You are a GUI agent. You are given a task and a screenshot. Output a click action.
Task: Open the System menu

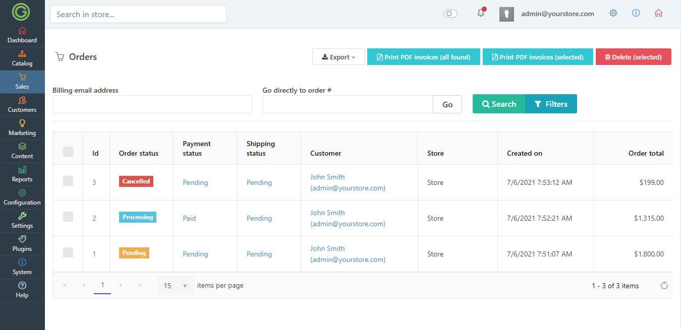[22, 267]
